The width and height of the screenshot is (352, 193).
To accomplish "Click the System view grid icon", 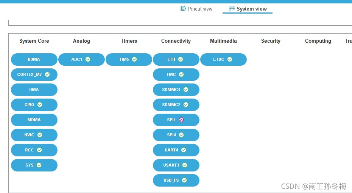I will [232, 9].
